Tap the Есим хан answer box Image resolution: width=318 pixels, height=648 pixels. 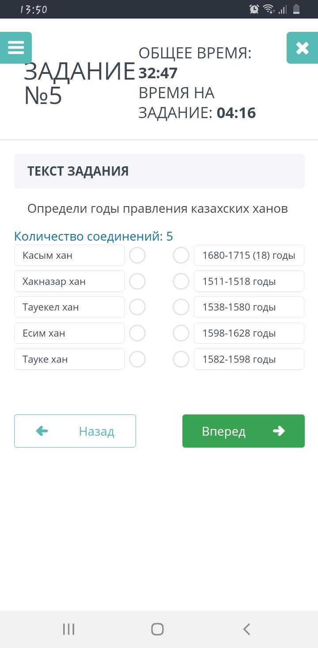click(69, 333)
